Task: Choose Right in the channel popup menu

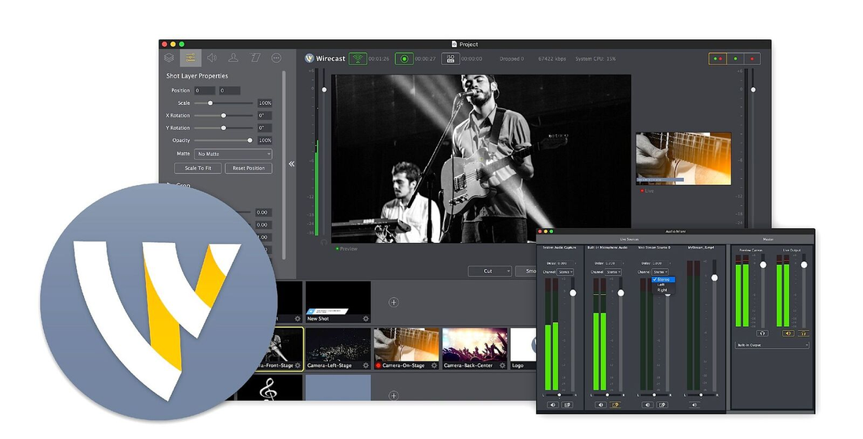Action: 662,290
